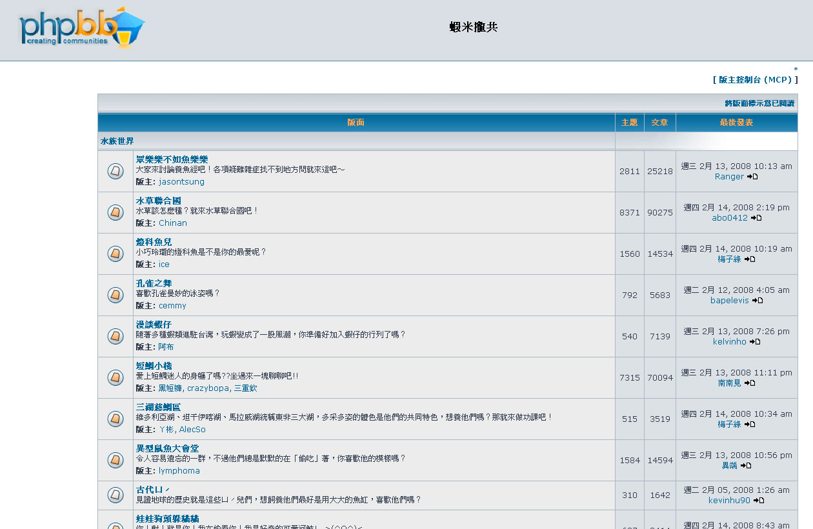Screen dimensions: 813x529
Task: Go to latest post icon beside 南南見
Action: tap(750, 383)
